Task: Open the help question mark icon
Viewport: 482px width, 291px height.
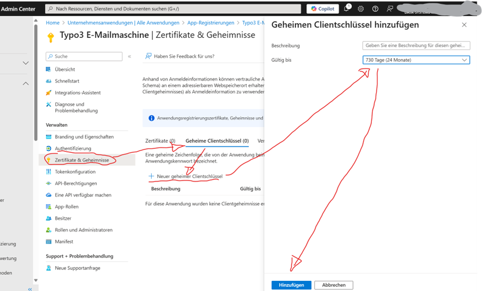Action: point(375,9)
